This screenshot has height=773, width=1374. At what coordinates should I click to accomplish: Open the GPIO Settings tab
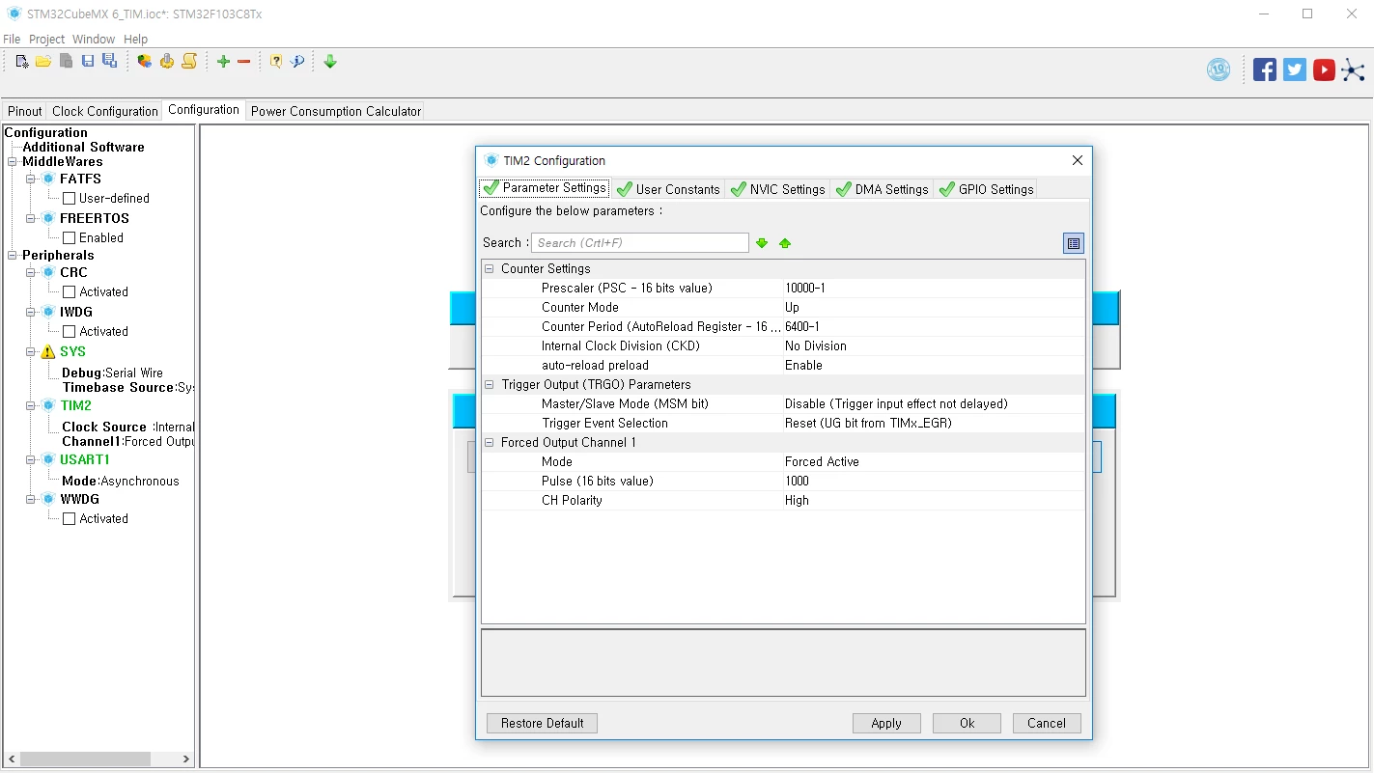point(986,189)
